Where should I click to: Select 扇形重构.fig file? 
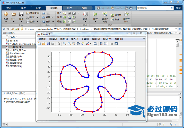pyautogui.click(x=16, y=57)
